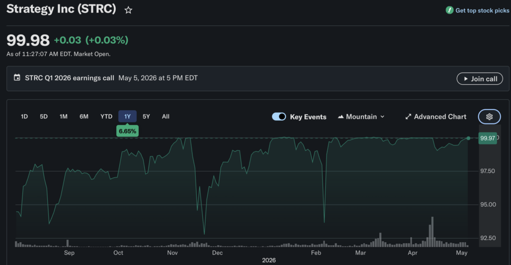Click the 97.50 axis label
511x265 pixels.
(x=488, y=171)
